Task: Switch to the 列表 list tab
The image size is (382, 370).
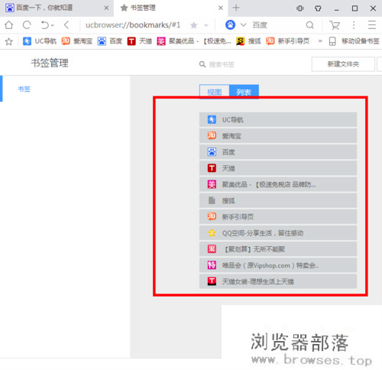Action: 244,92
